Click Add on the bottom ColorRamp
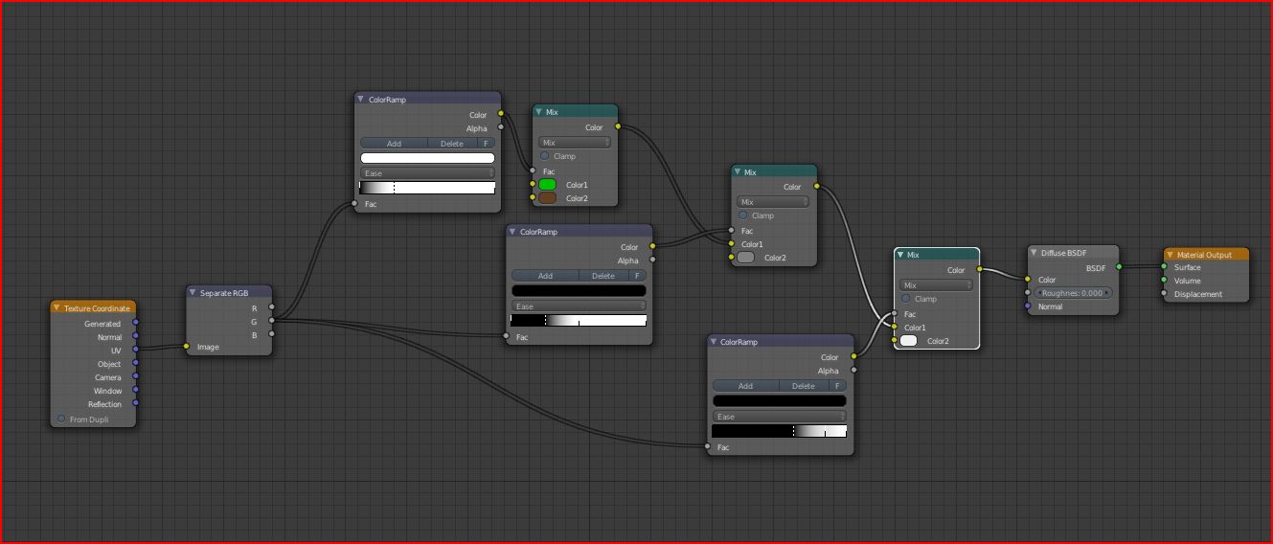The image size is (1273, 544). pyautogui.click(x=745, y=386)
